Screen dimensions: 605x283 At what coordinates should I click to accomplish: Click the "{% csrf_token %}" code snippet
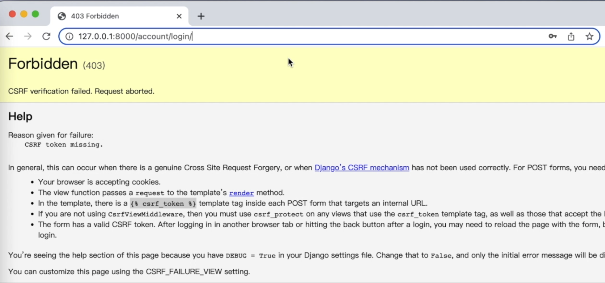click(163, 203)
